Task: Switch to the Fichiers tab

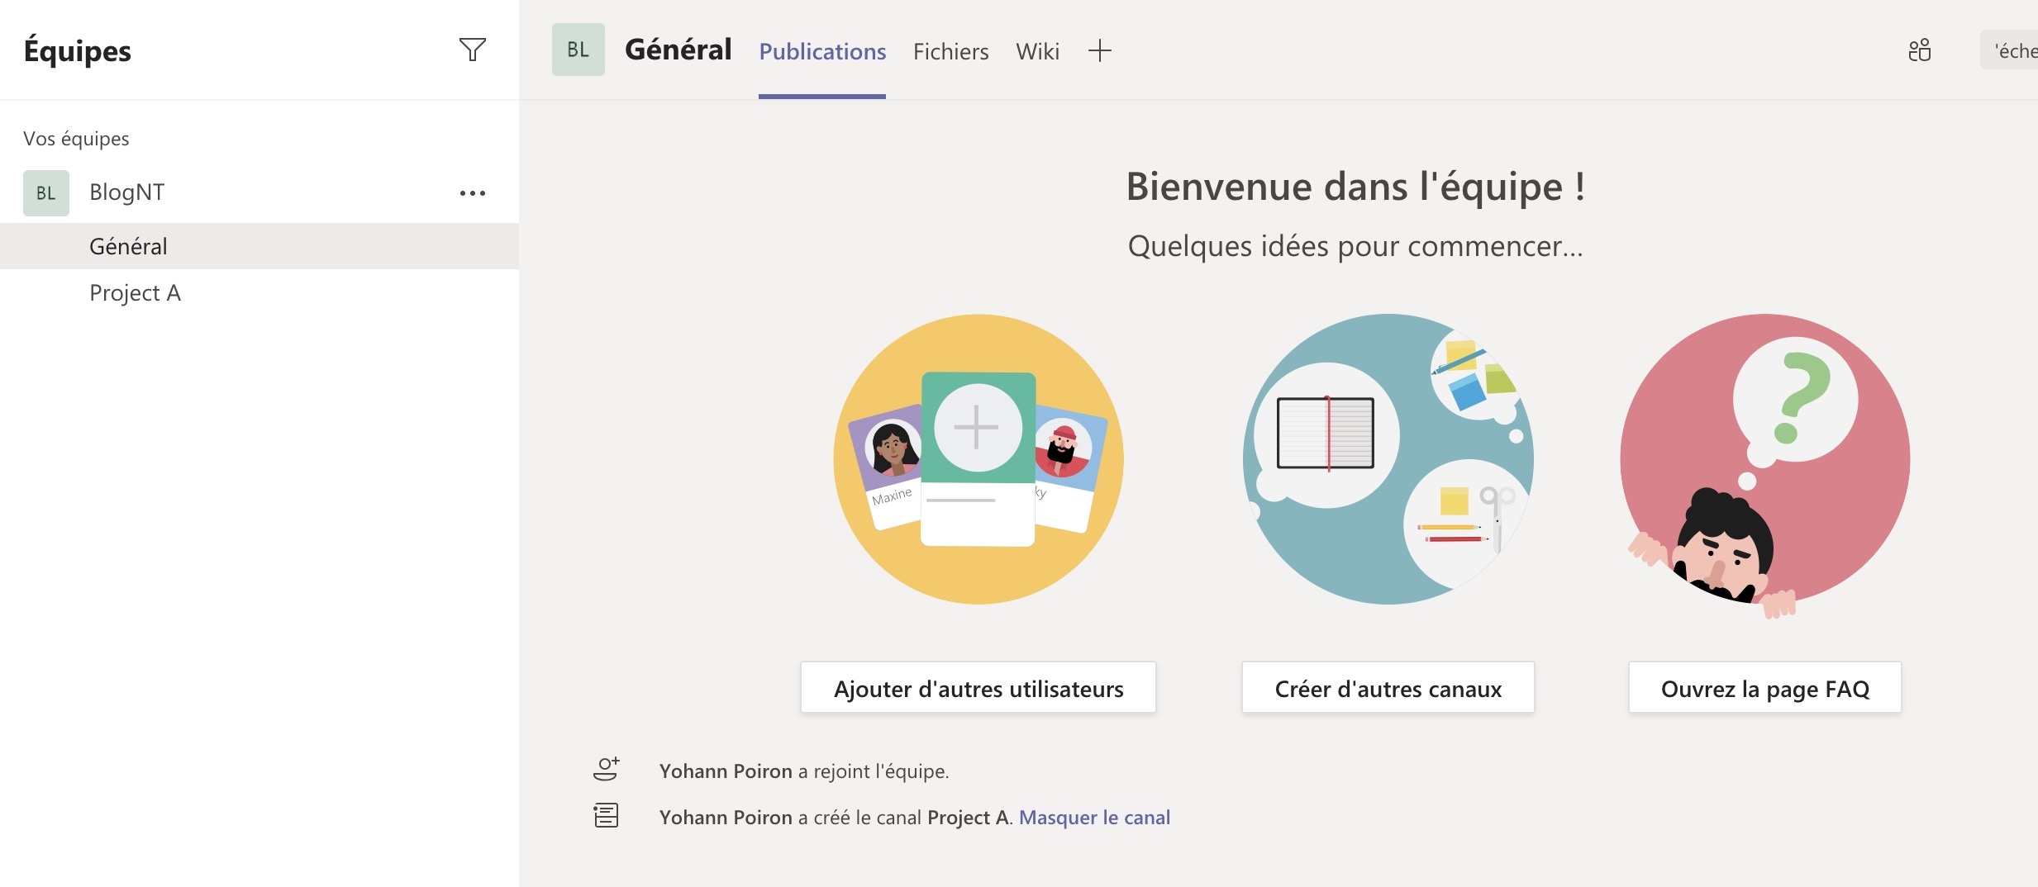Action: pyautogui.click(x=950, y=51)
